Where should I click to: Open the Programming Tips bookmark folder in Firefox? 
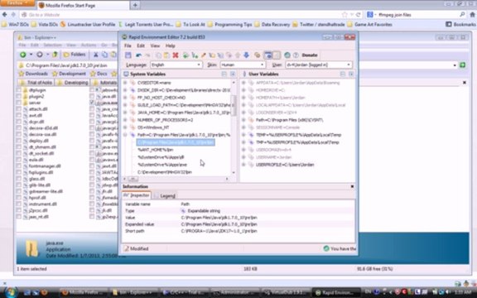[230, 24]
